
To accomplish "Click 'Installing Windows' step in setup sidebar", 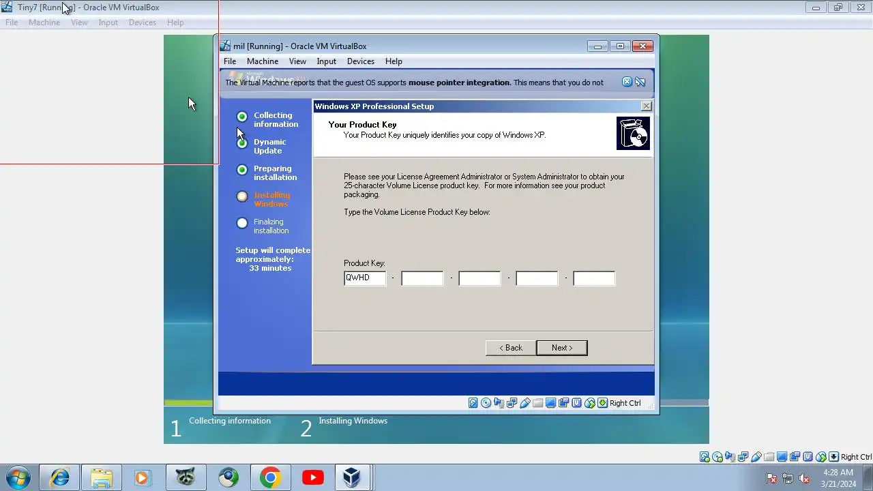I will [272, 199].
